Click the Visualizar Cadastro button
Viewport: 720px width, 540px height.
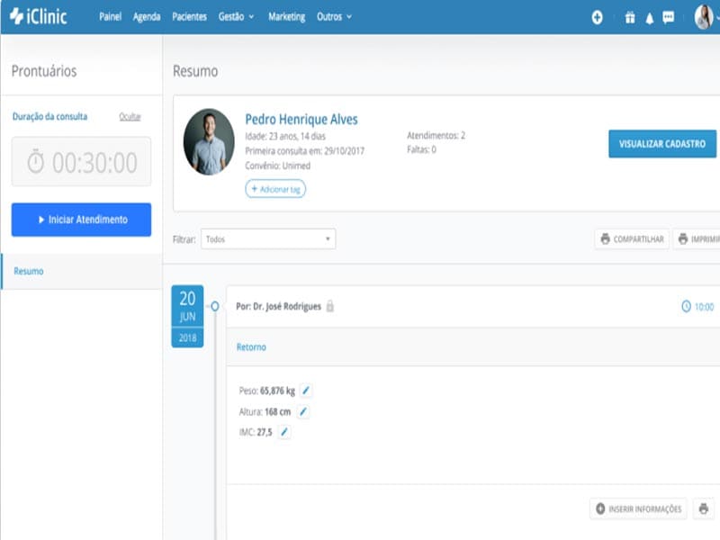(x=662, y=144)
